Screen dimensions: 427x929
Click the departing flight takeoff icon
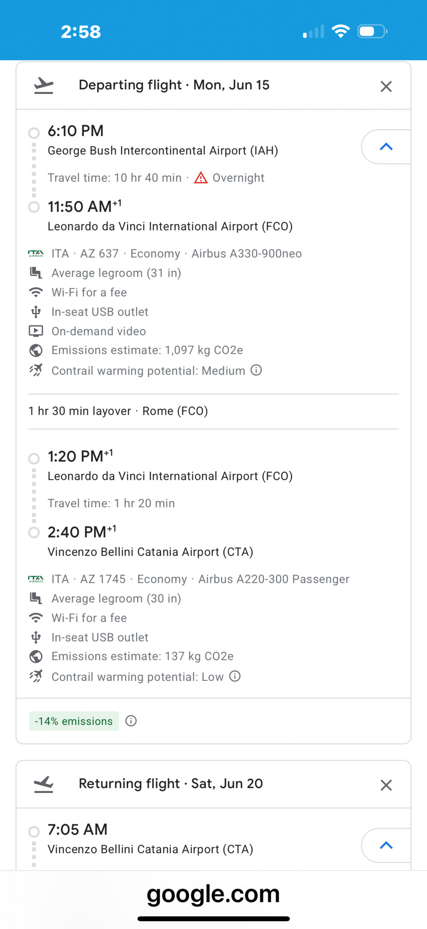click(x=43, y=85)
